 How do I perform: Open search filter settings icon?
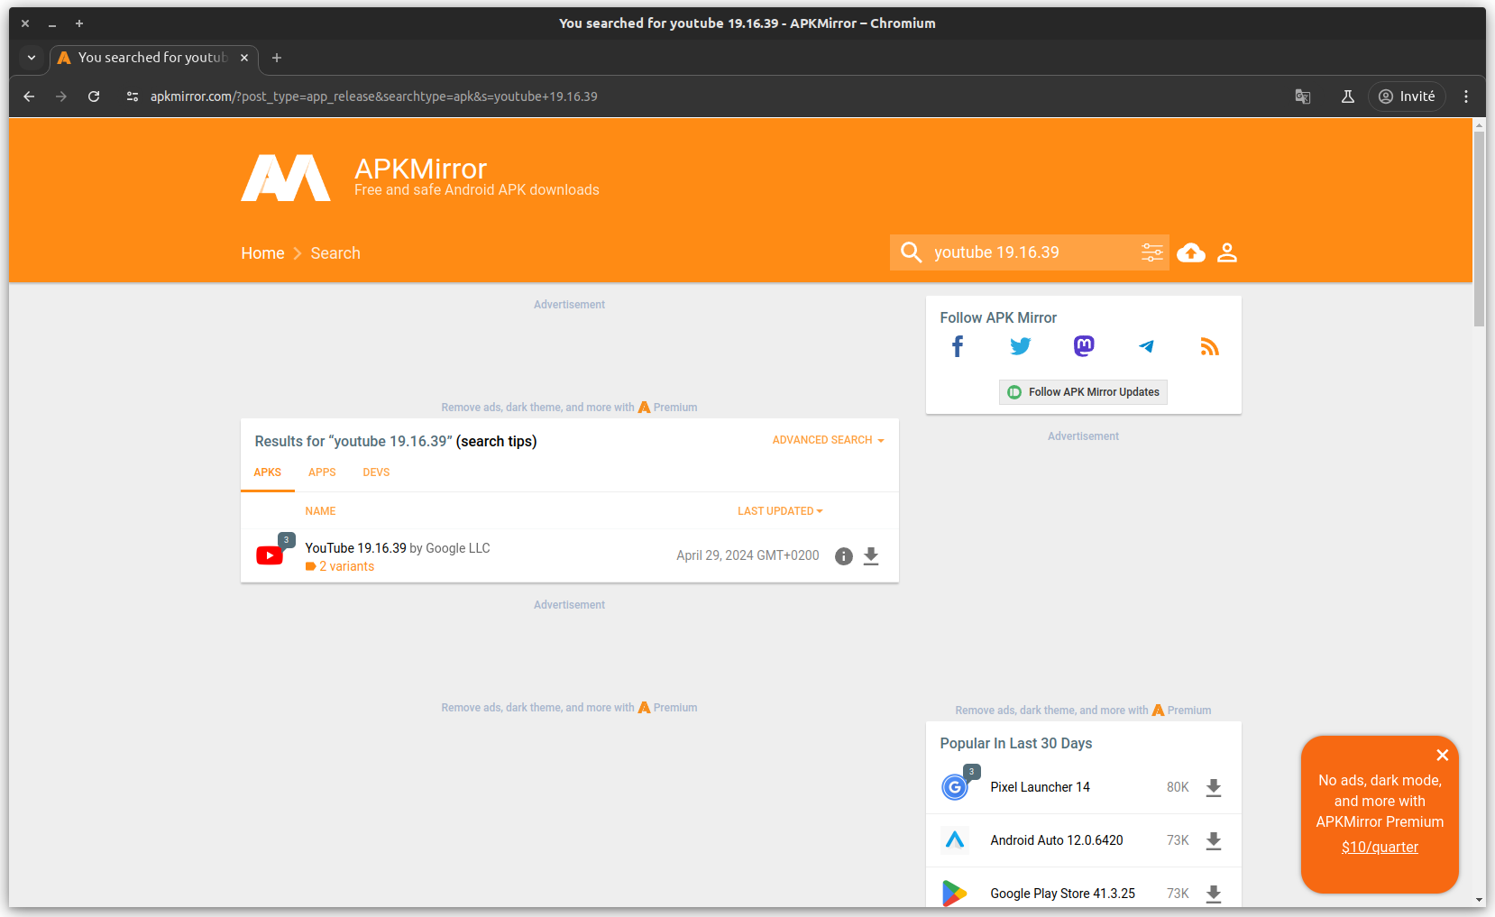pos(1151,252)
